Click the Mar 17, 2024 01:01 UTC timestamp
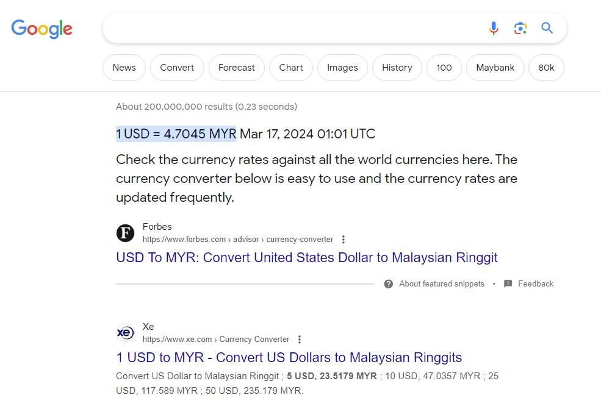The height and width of the screenshot is (420, 601). point(308,134)
